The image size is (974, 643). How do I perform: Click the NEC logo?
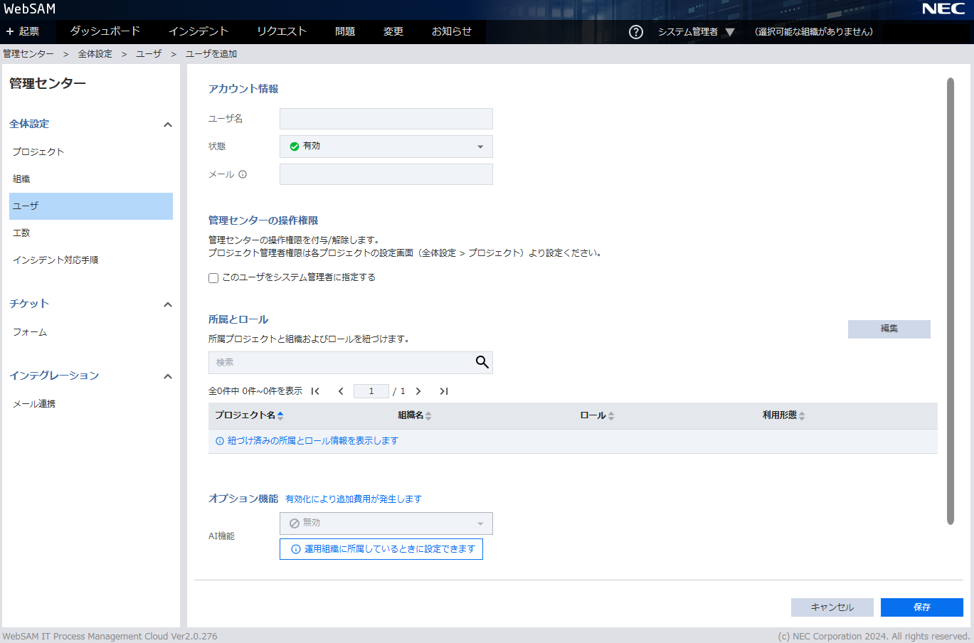point(943,9)
